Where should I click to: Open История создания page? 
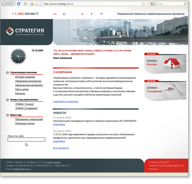(25, 77)
